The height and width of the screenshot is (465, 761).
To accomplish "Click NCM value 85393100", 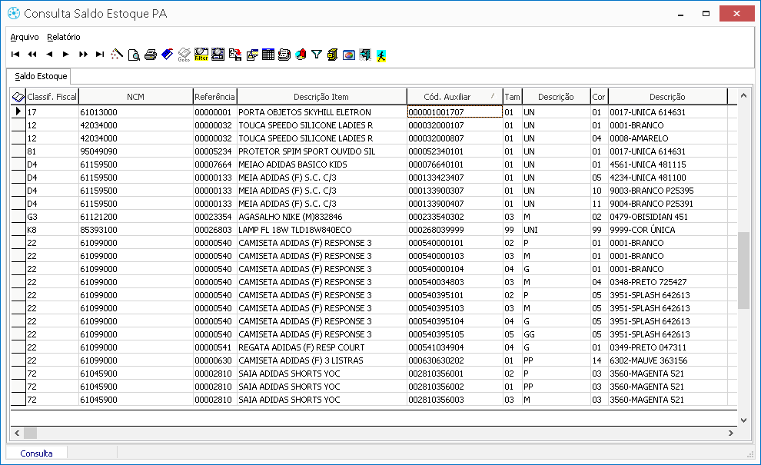I will click(x=136, y=230).
